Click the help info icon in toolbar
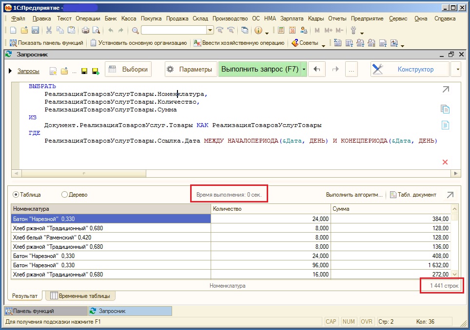The image size is (470, 330). (258, 30)
